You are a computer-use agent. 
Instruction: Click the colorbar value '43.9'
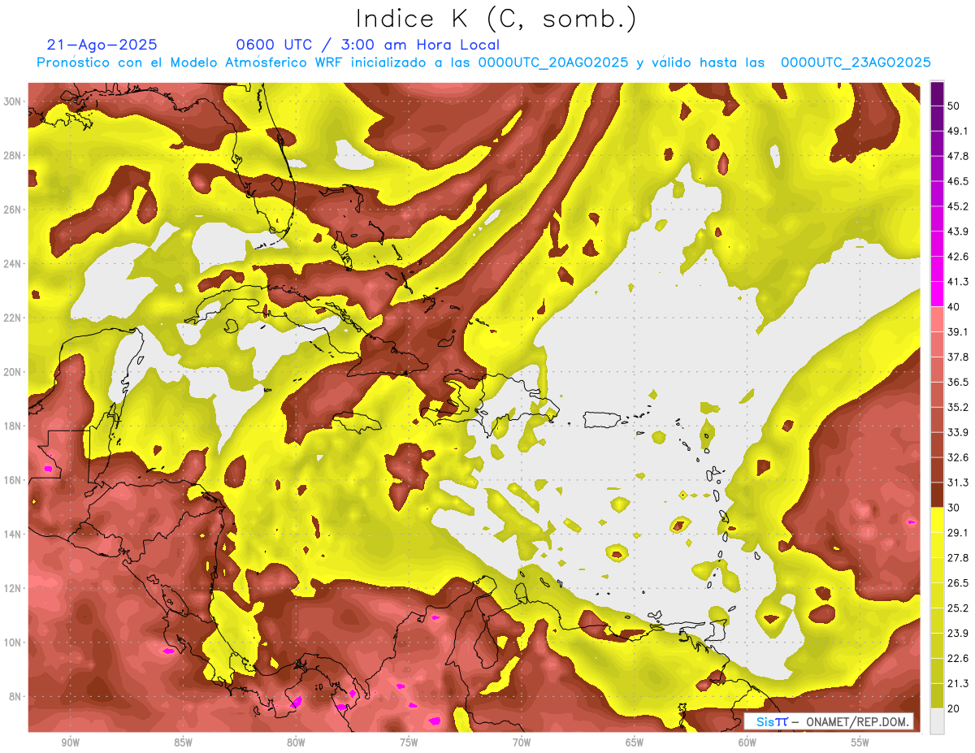coord(957,232)
